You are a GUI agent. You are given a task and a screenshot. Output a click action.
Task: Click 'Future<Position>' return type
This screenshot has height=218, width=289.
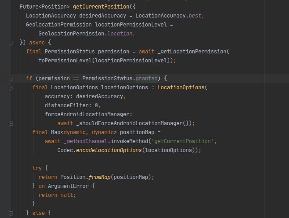tap(45, 7)
